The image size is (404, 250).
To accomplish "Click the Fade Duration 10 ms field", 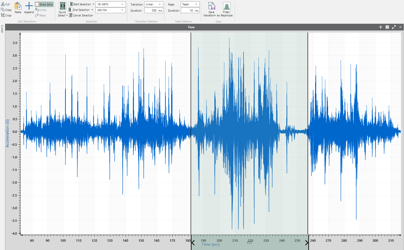I will click(x=190, y=10).
